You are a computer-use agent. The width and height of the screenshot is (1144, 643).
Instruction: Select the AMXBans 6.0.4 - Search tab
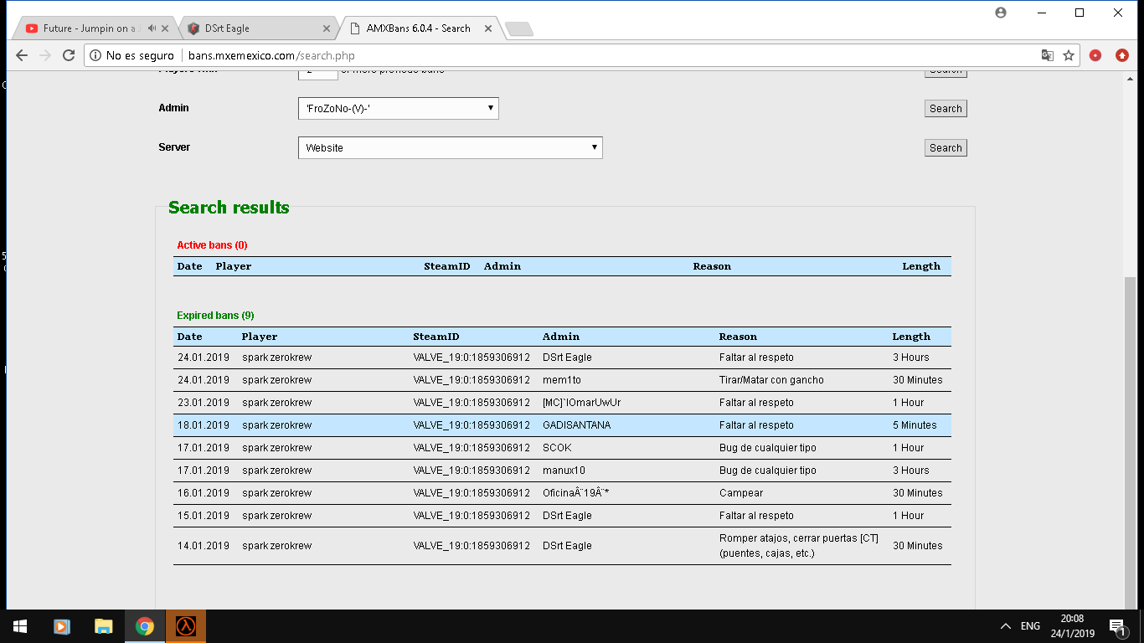(x=419, y=28)
